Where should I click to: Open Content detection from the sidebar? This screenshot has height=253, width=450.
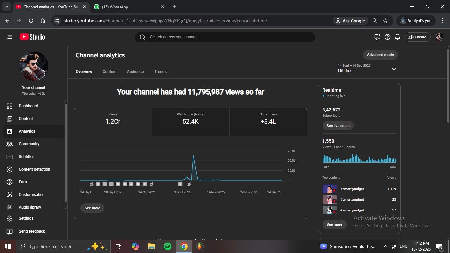[34, 169]
